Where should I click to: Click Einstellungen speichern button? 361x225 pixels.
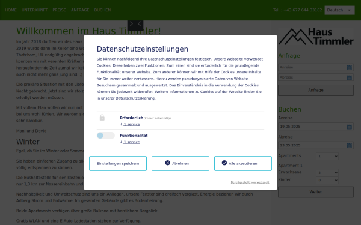118,163
